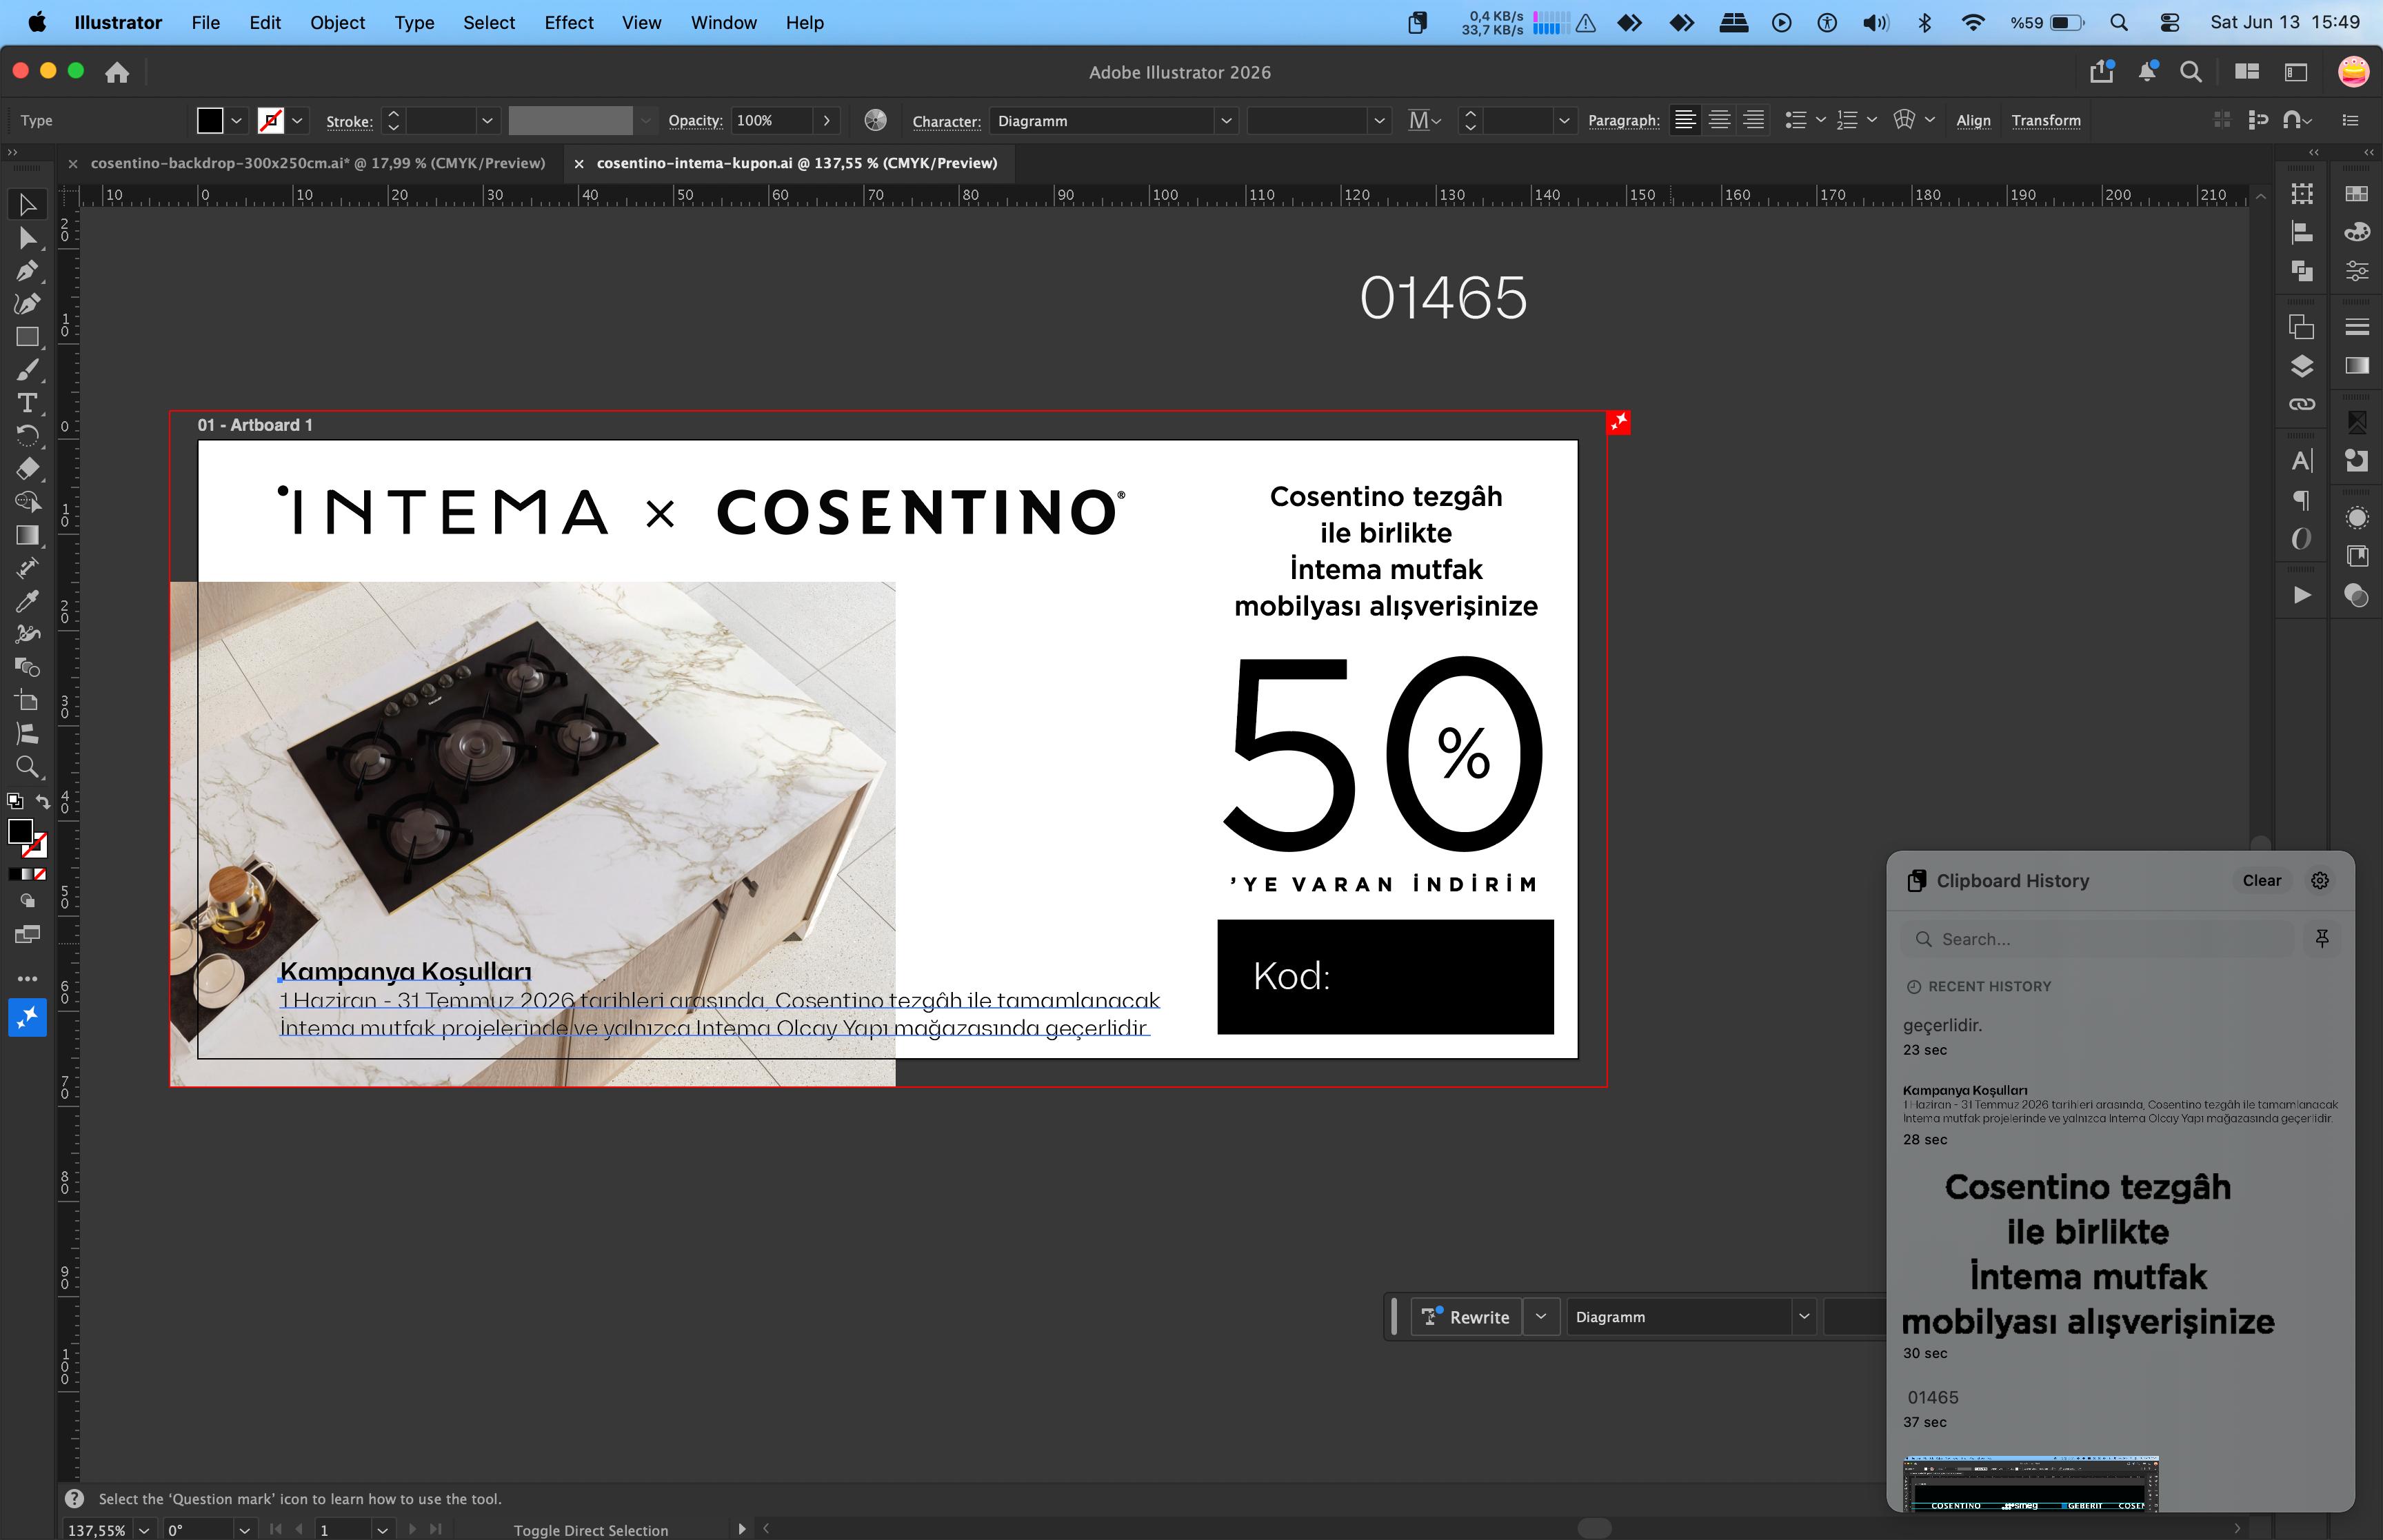Open the zoom level dropdown at bottom
The image size is (2383, 1540).
click(144, 1530)
